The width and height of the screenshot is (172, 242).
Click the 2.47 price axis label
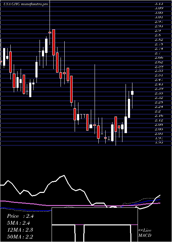(159, 80)
